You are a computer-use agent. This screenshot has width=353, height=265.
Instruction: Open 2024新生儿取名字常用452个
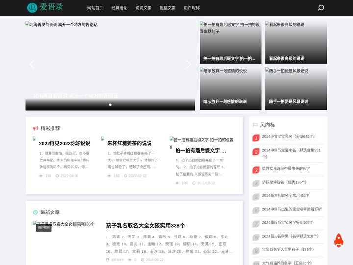tap(286, 195)
